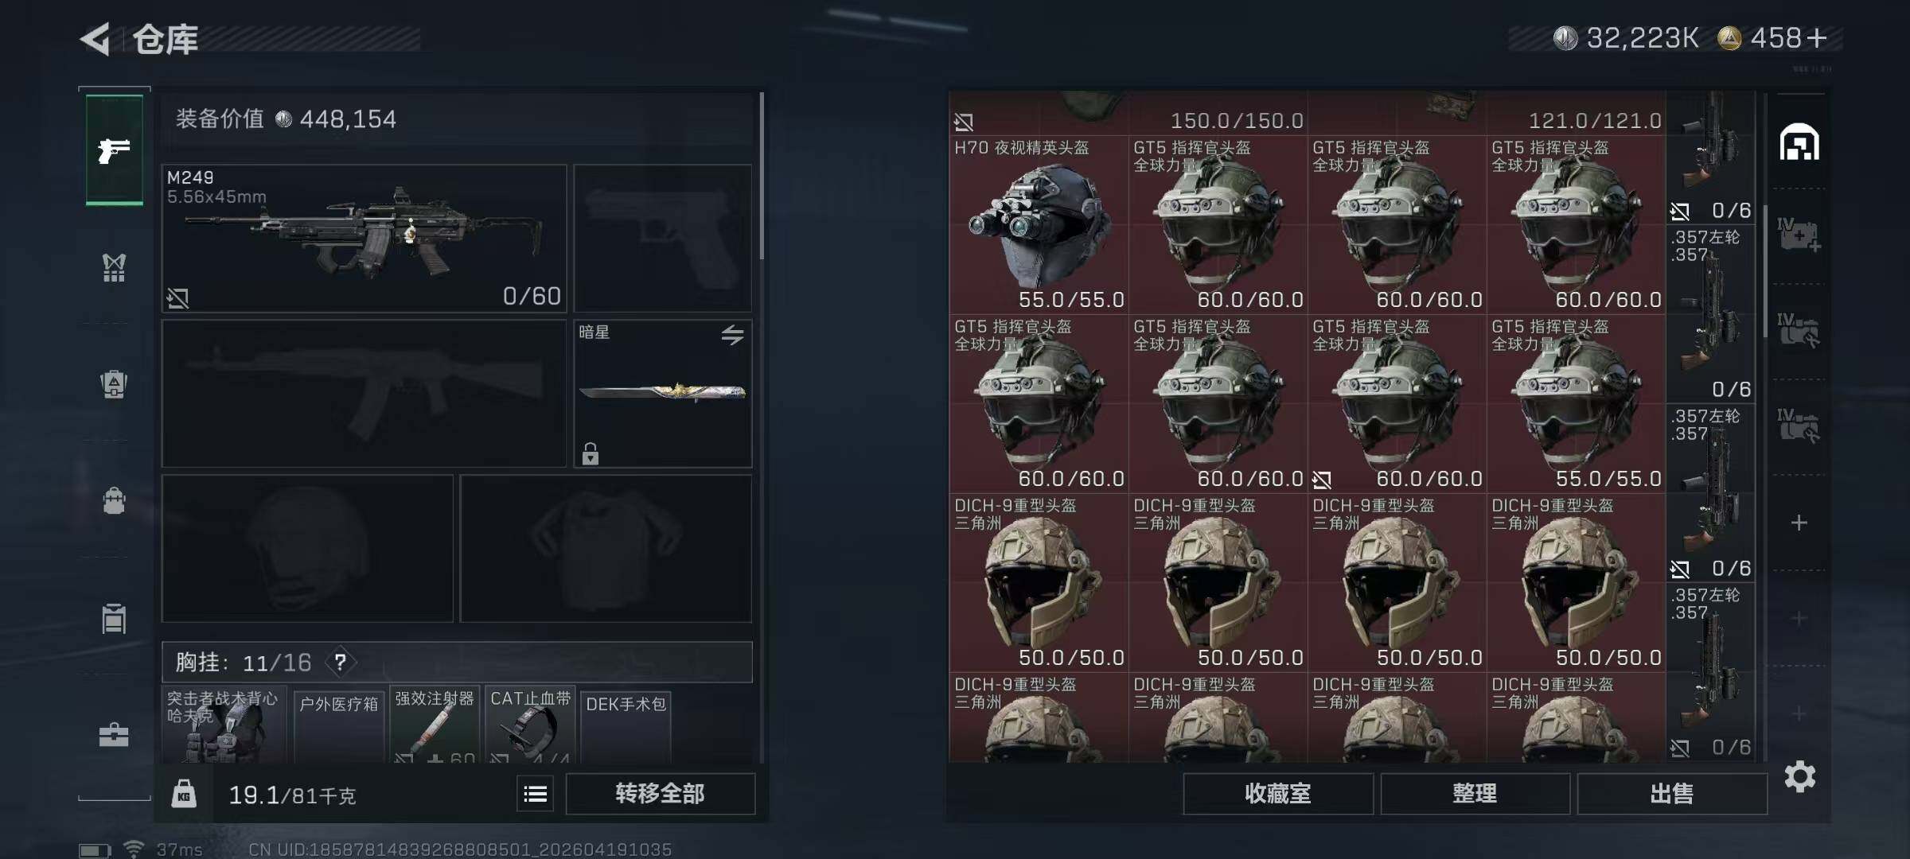This screenshot has width=1910, height=859.
Task: Click the 转移全部 button
Action: 661,794
